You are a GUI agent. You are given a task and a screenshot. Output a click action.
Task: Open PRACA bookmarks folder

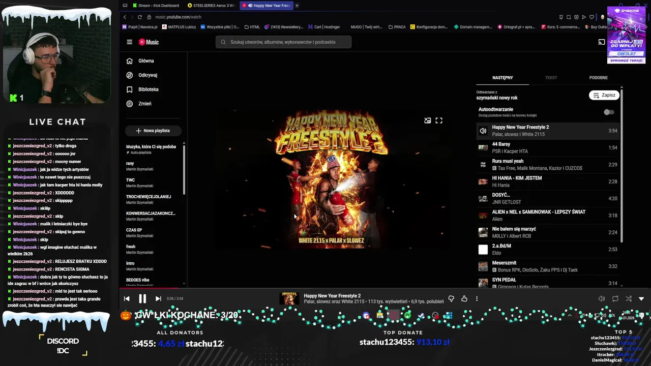click(397, 27)
